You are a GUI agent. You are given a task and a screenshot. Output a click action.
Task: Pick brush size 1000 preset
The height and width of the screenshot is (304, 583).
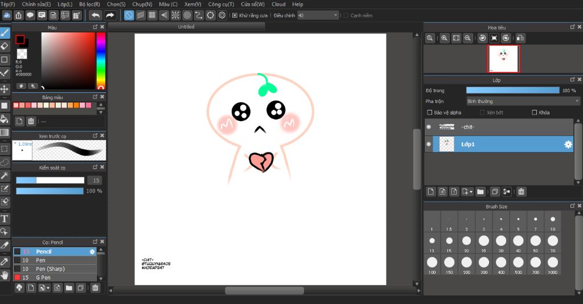[553, 265]
